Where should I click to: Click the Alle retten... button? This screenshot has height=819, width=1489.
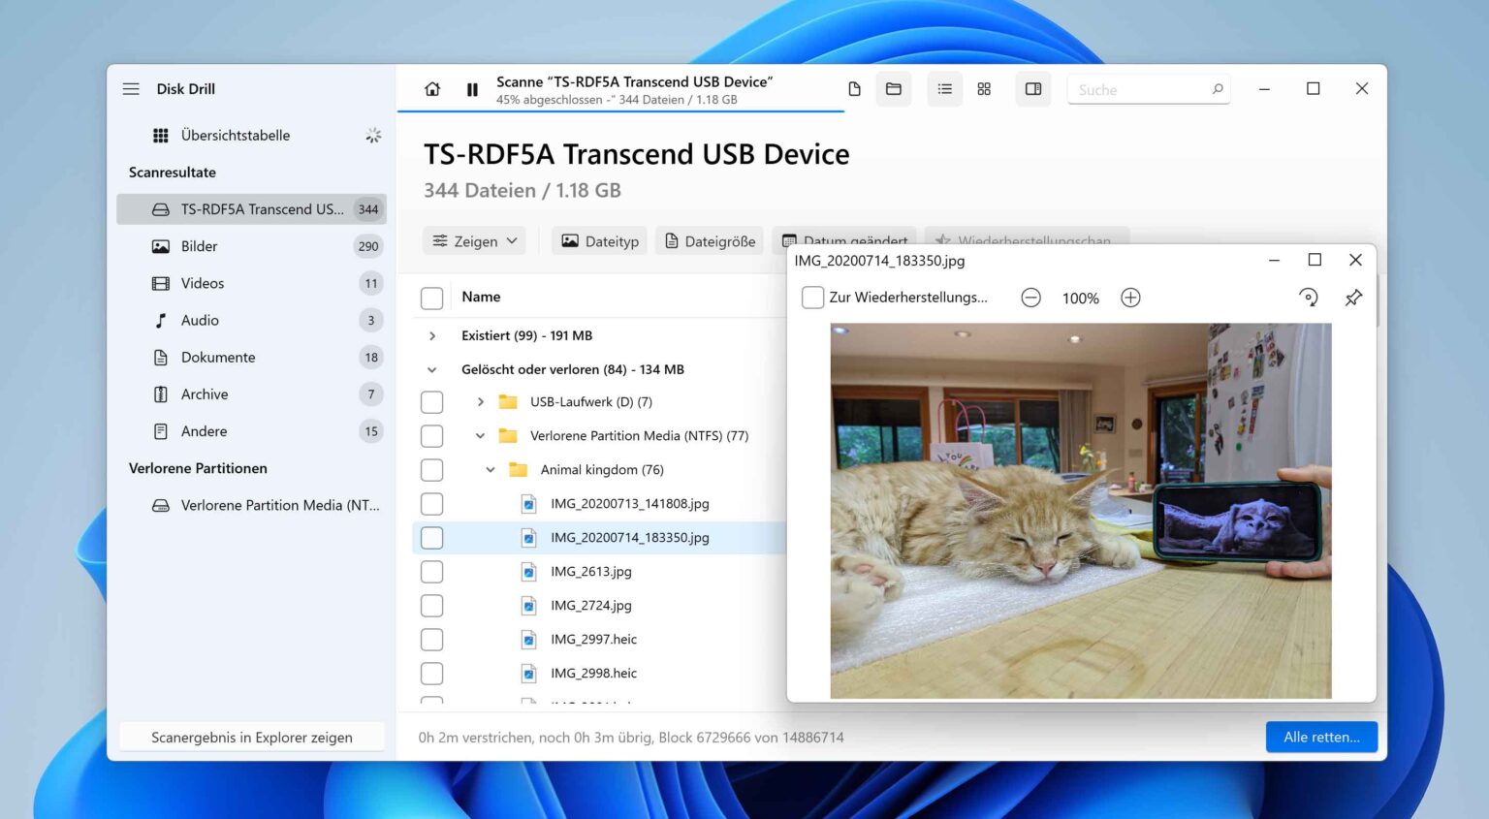1321,737
